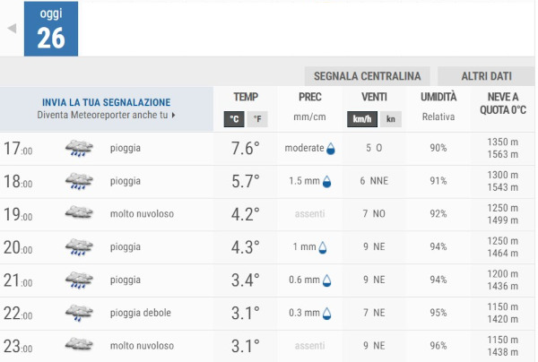The image size is (538, 362).
Task: Click the light rain icon at 22:00
Action: [79, 313]
